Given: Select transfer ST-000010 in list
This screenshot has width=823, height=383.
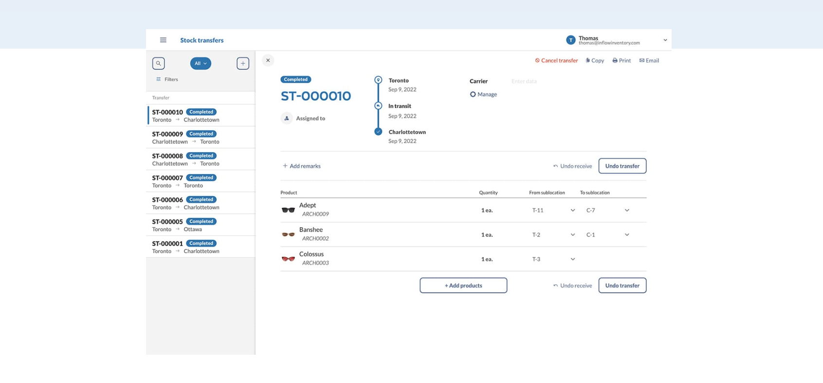Looking at the screenshot, I should pos(201,115).
